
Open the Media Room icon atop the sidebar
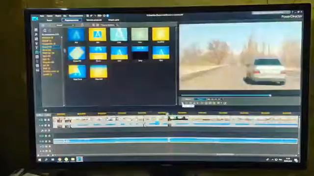pos(36,30)
